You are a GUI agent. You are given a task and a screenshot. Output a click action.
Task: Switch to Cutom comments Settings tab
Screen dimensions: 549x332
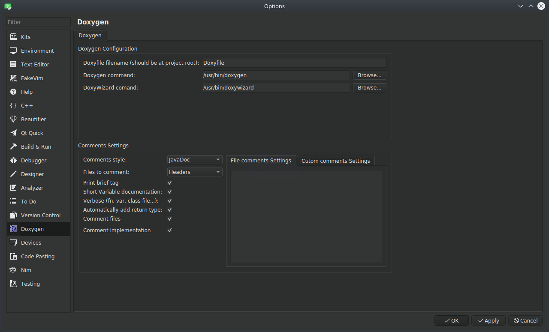pyautogui.click(x=335, y=161)
